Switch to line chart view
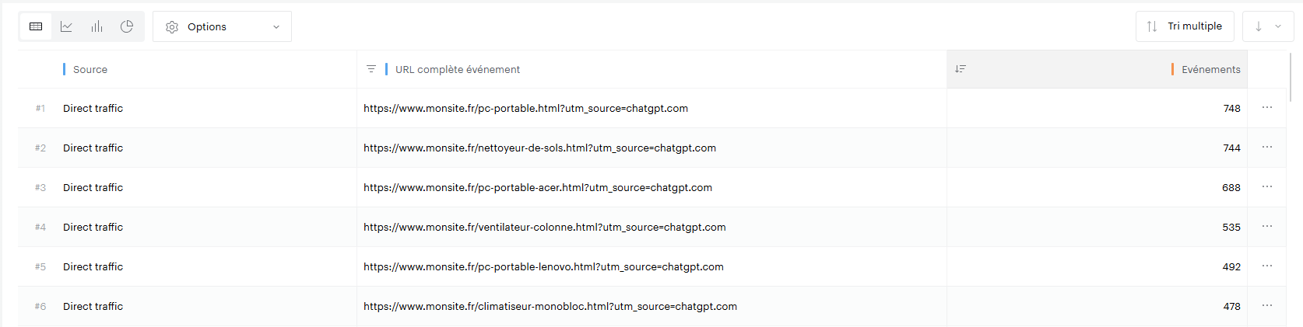1303x327 pixels. tap(66, 26)
